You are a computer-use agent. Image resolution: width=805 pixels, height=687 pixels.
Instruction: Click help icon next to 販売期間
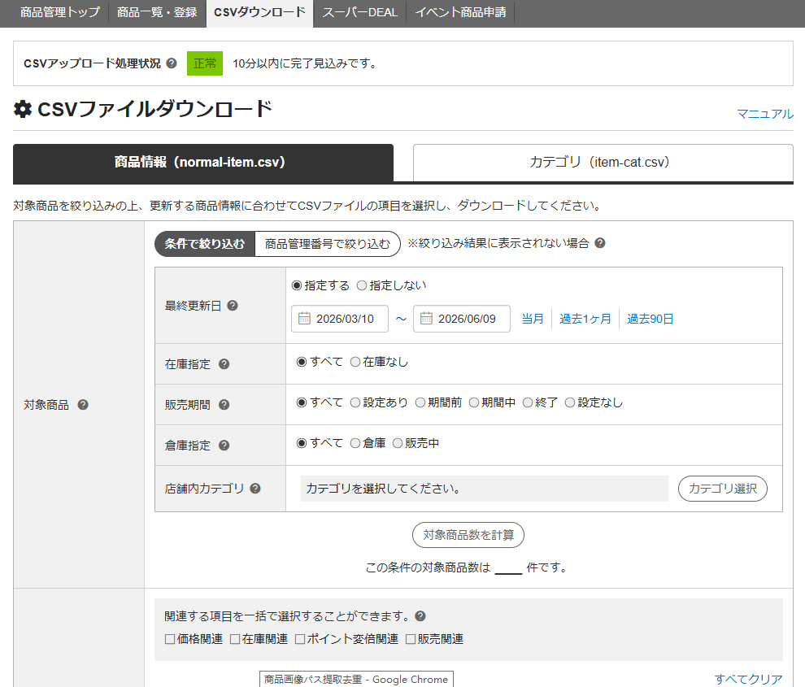(224, 405)
